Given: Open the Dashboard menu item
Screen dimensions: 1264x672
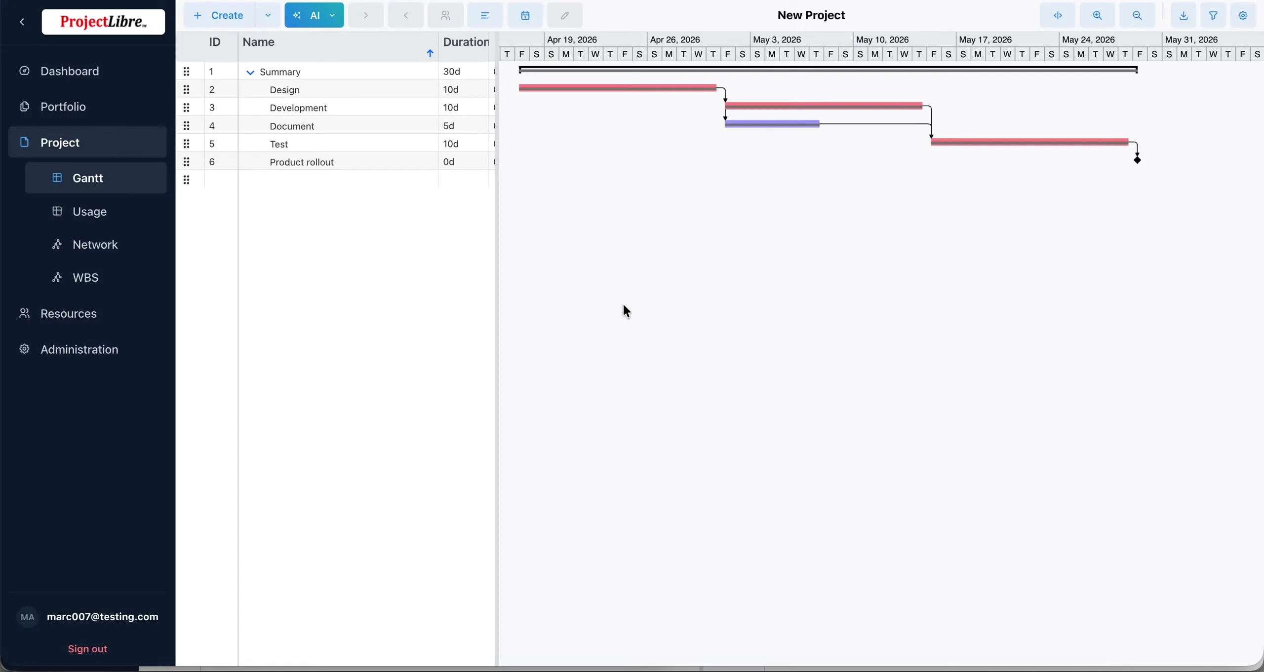Looking at the screenshot, I should pyautogui.click(x=87, y=71).
